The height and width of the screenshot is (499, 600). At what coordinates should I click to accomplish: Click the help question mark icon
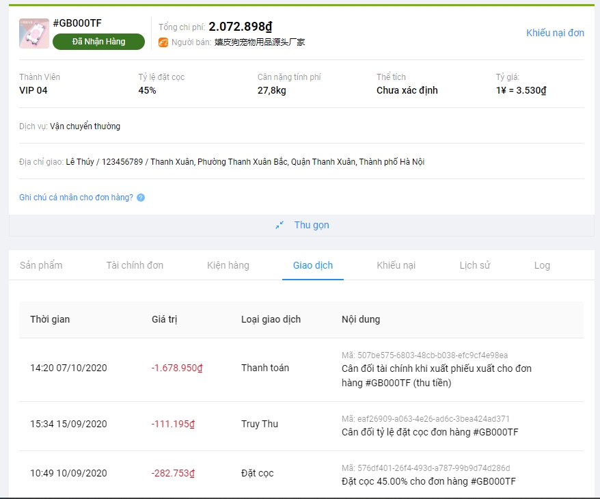point(141,198)
